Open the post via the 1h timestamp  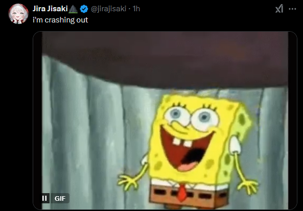(x=136, y=9)
